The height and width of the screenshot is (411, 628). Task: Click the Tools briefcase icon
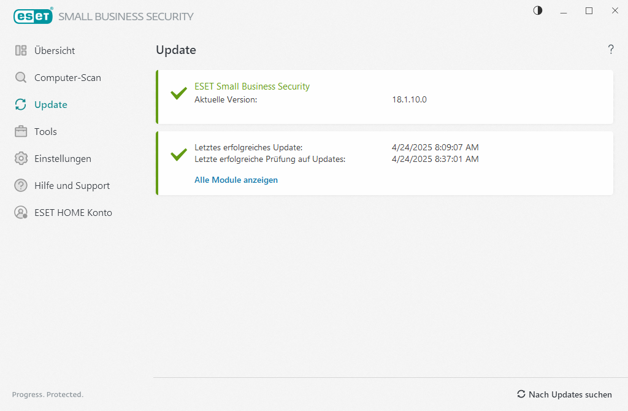click(x=21, y=132)
